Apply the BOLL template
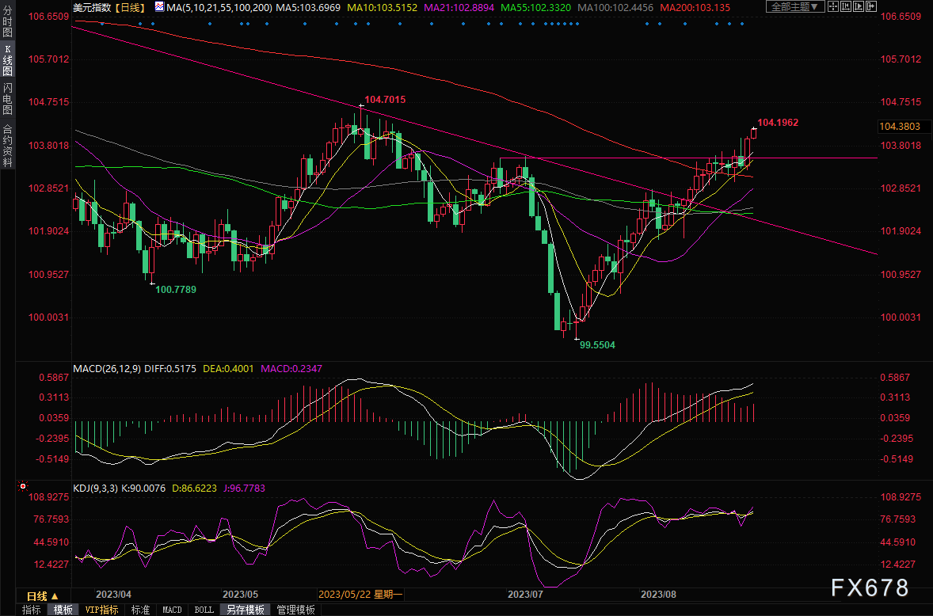933x616 pixels. (204, 610)
